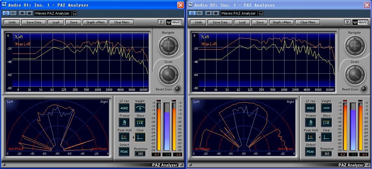
Task: Switch Detect PEAK mode in Audio 02
Action: pos(311,151)
